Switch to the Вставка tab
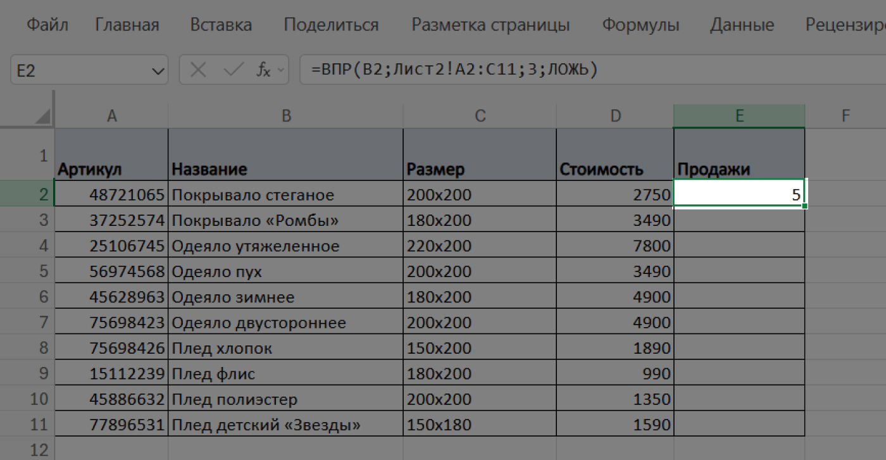This screenshot has width=886, height=460. 220,25
